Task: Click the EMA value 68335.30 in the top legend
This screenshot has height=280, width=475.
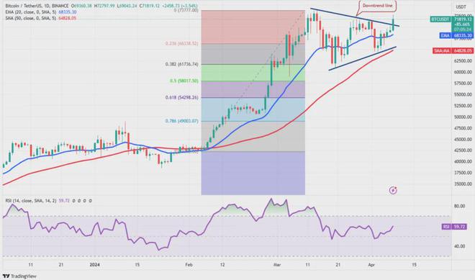Action: tap(68, 12)
